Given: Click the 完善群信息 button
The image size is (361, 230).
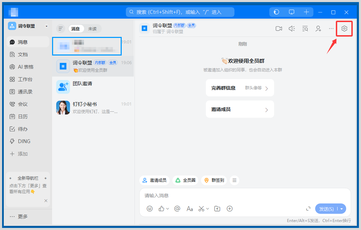Looking at the screenshot, I should click(240, 88).
